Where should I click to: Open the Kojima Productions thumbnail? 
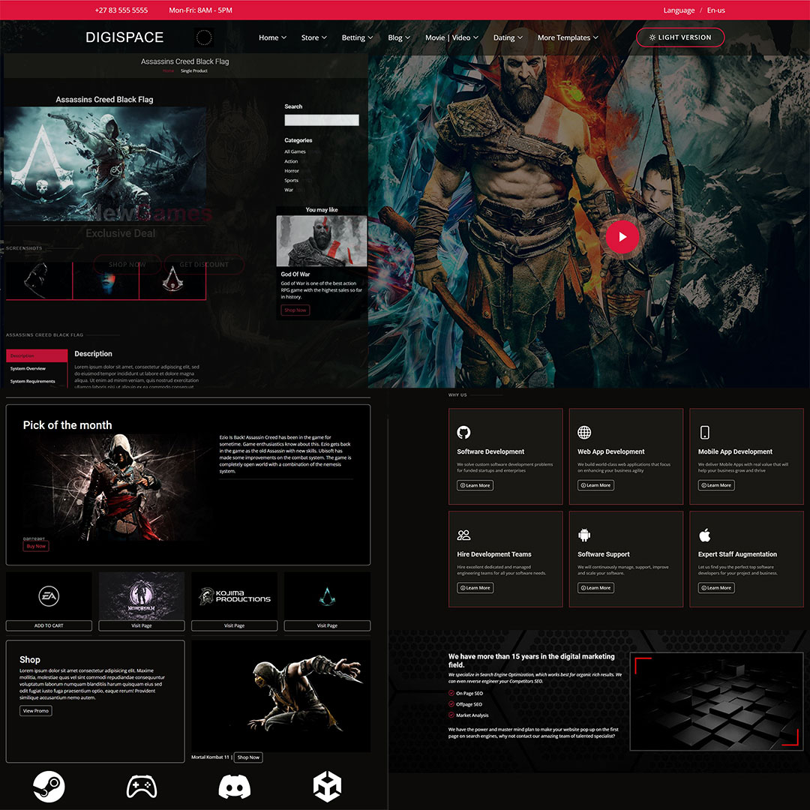tap(234, 596)
